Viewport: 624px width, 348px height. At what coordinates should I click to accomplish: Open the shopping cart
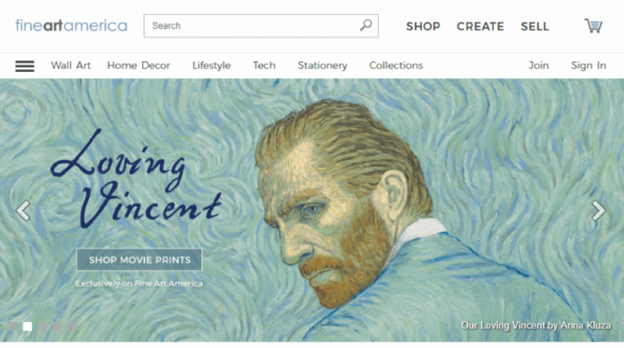tap(593, 26)
